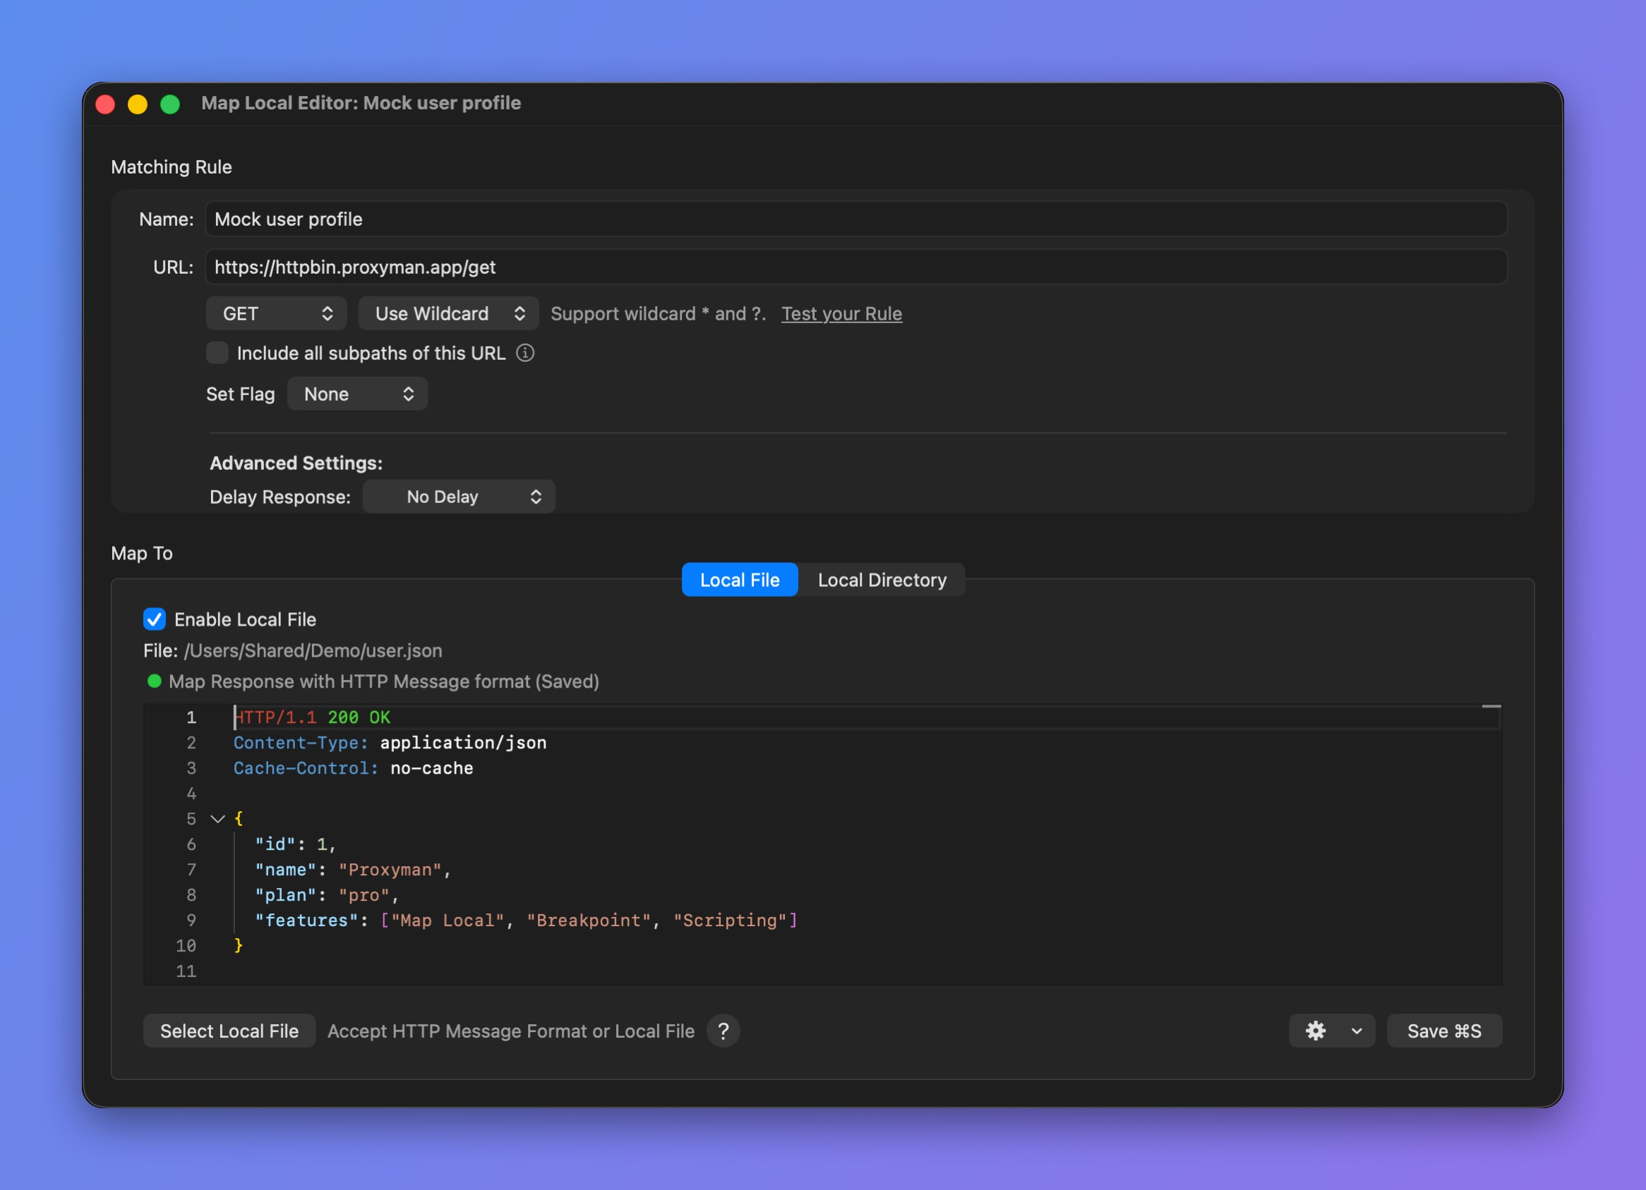Click the editor scrollbar marker at top right
The width and height of the screenshot is (1646, 1190).
tap(1491, 705)
